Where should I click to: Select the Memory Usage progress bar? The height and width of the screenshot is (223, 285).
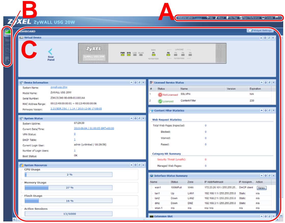[68, 188]
